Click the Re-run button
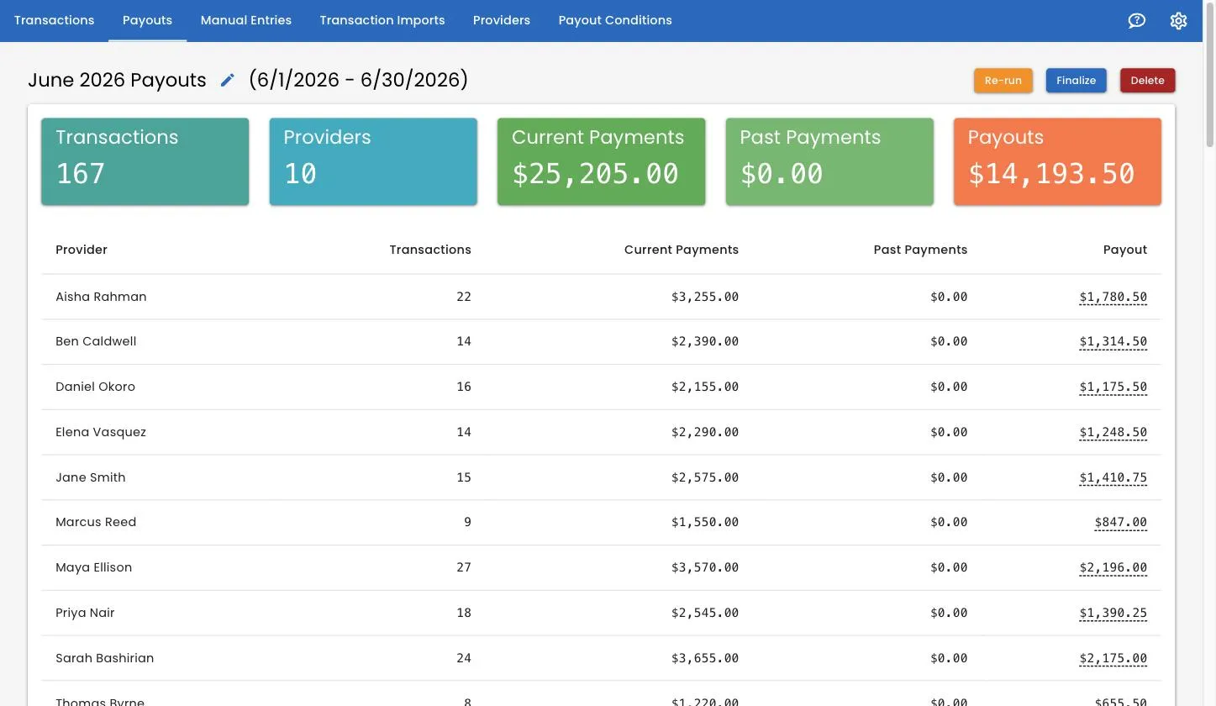This screenshot has height=706, width=1216. pos(1003,81)
